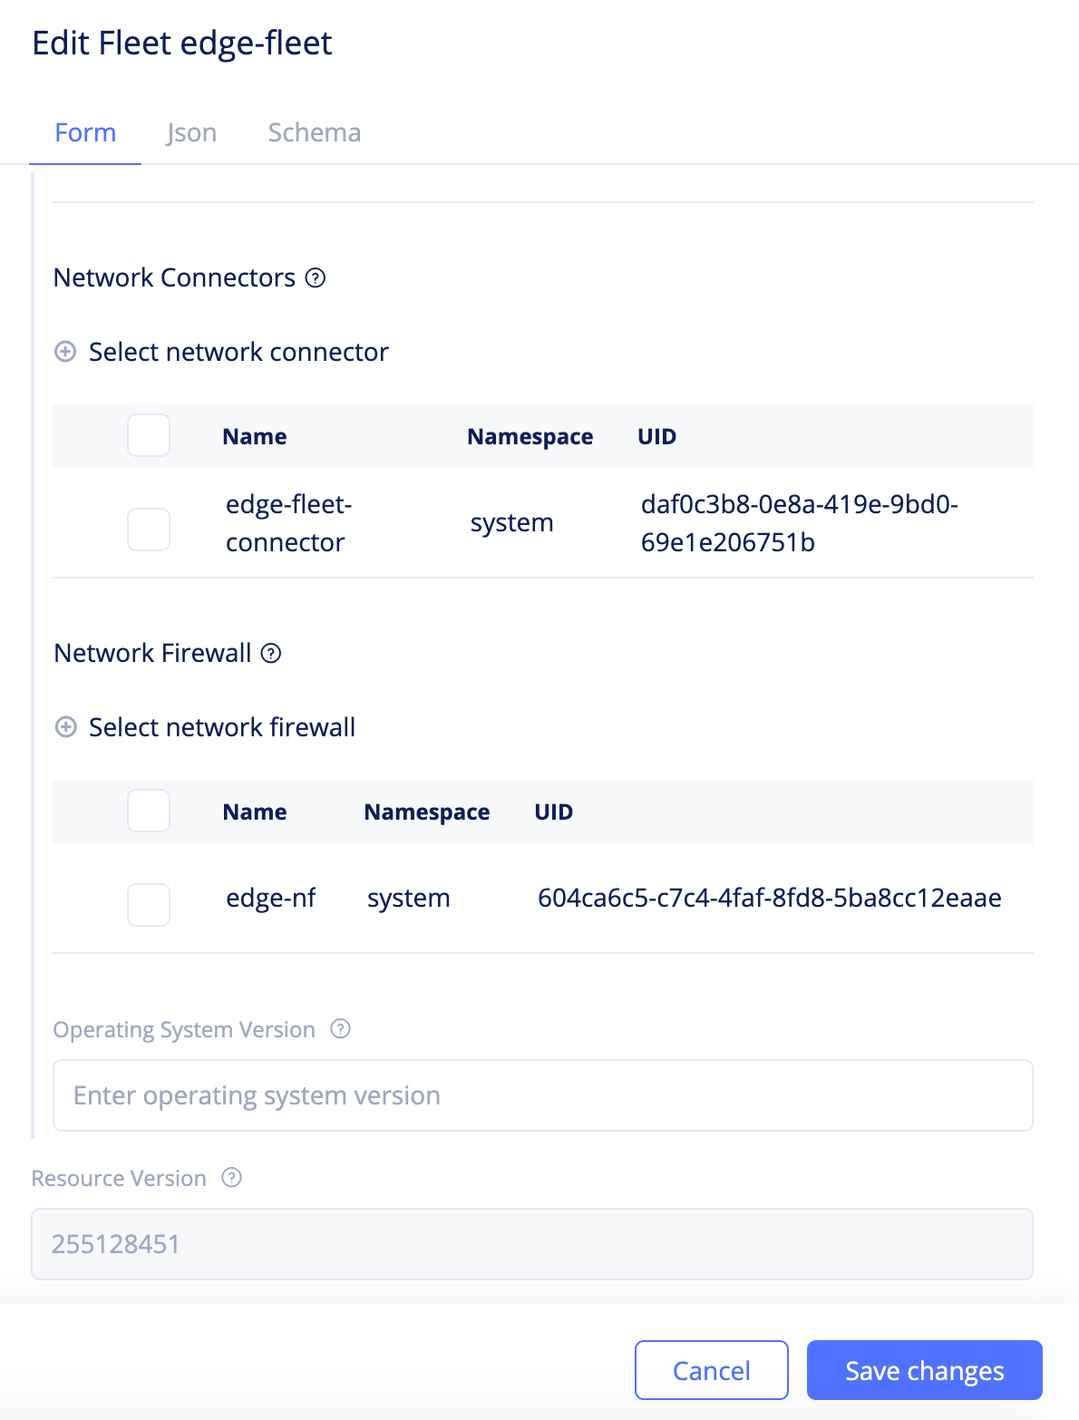Click the edge-fleet-connector name cell
The height and width of the screenshot is (1420, 1079).
pyautogui.click(x=287, y=523)
